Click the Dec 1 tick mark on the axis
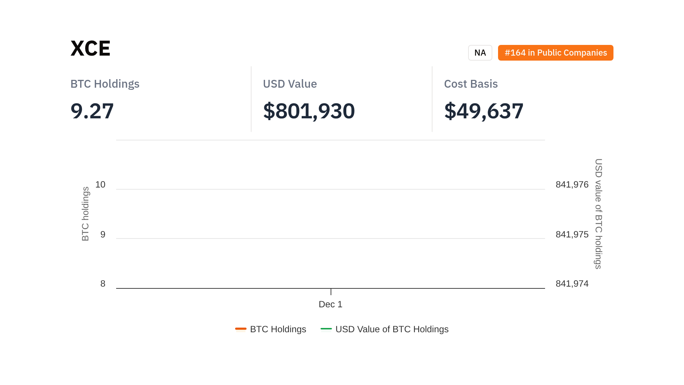684x385 pixels. pyautogui.click(x=331, y=292)
